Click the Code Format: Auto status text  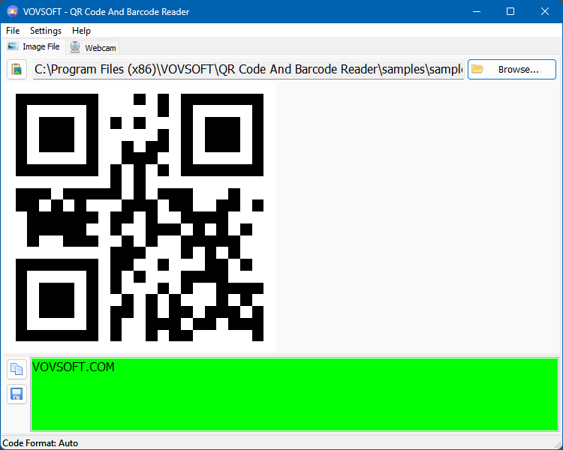click(x=41, y=443)
